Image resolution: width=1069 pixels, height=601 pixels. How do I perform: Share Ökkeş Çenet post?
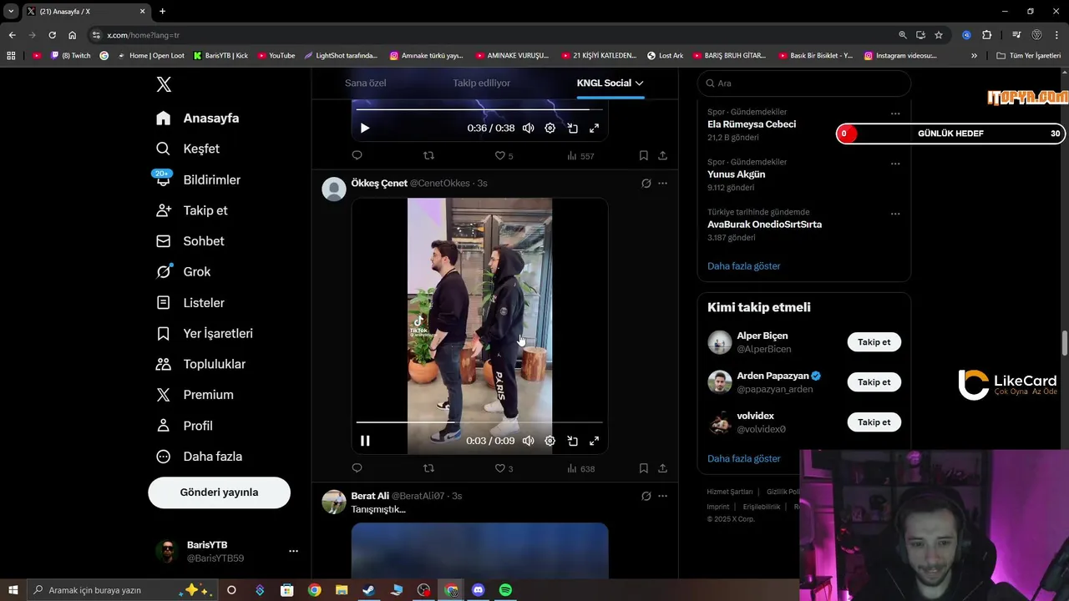pyautogui.click(x=662, y=468)
